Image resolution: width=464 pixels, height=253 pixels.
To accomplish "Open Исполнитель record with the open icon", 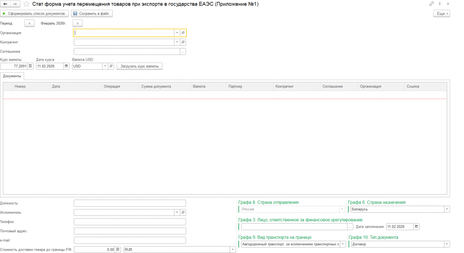I will click(183, 212).
